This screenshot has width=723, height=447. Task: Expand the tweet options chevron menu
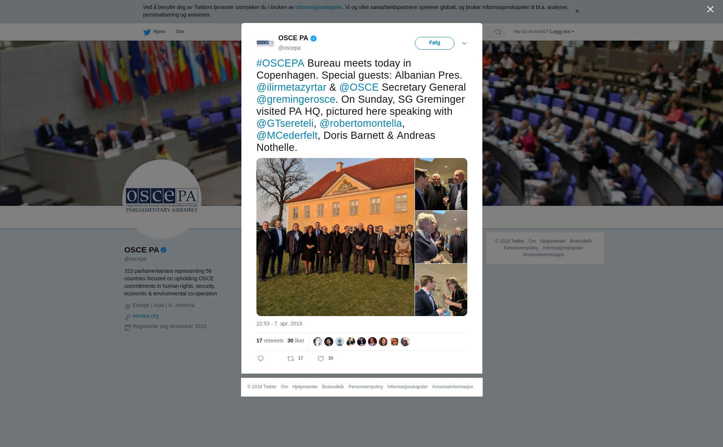pos(464,43)
